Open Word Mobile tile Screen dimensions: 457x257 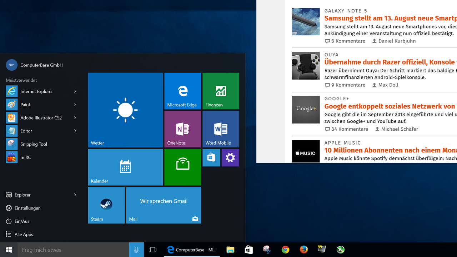click(221, 129)
